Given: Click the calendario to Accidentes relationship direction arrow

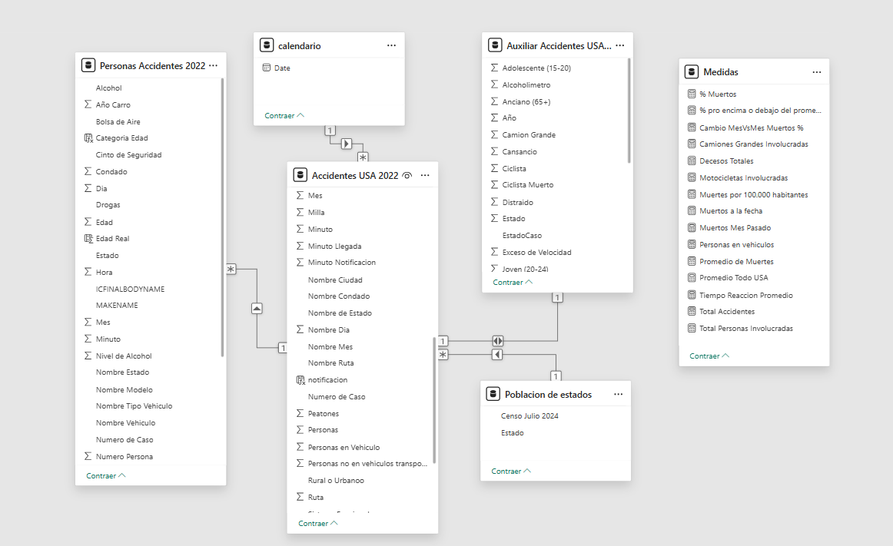Looking at the screenshot, I should point(346,144).
